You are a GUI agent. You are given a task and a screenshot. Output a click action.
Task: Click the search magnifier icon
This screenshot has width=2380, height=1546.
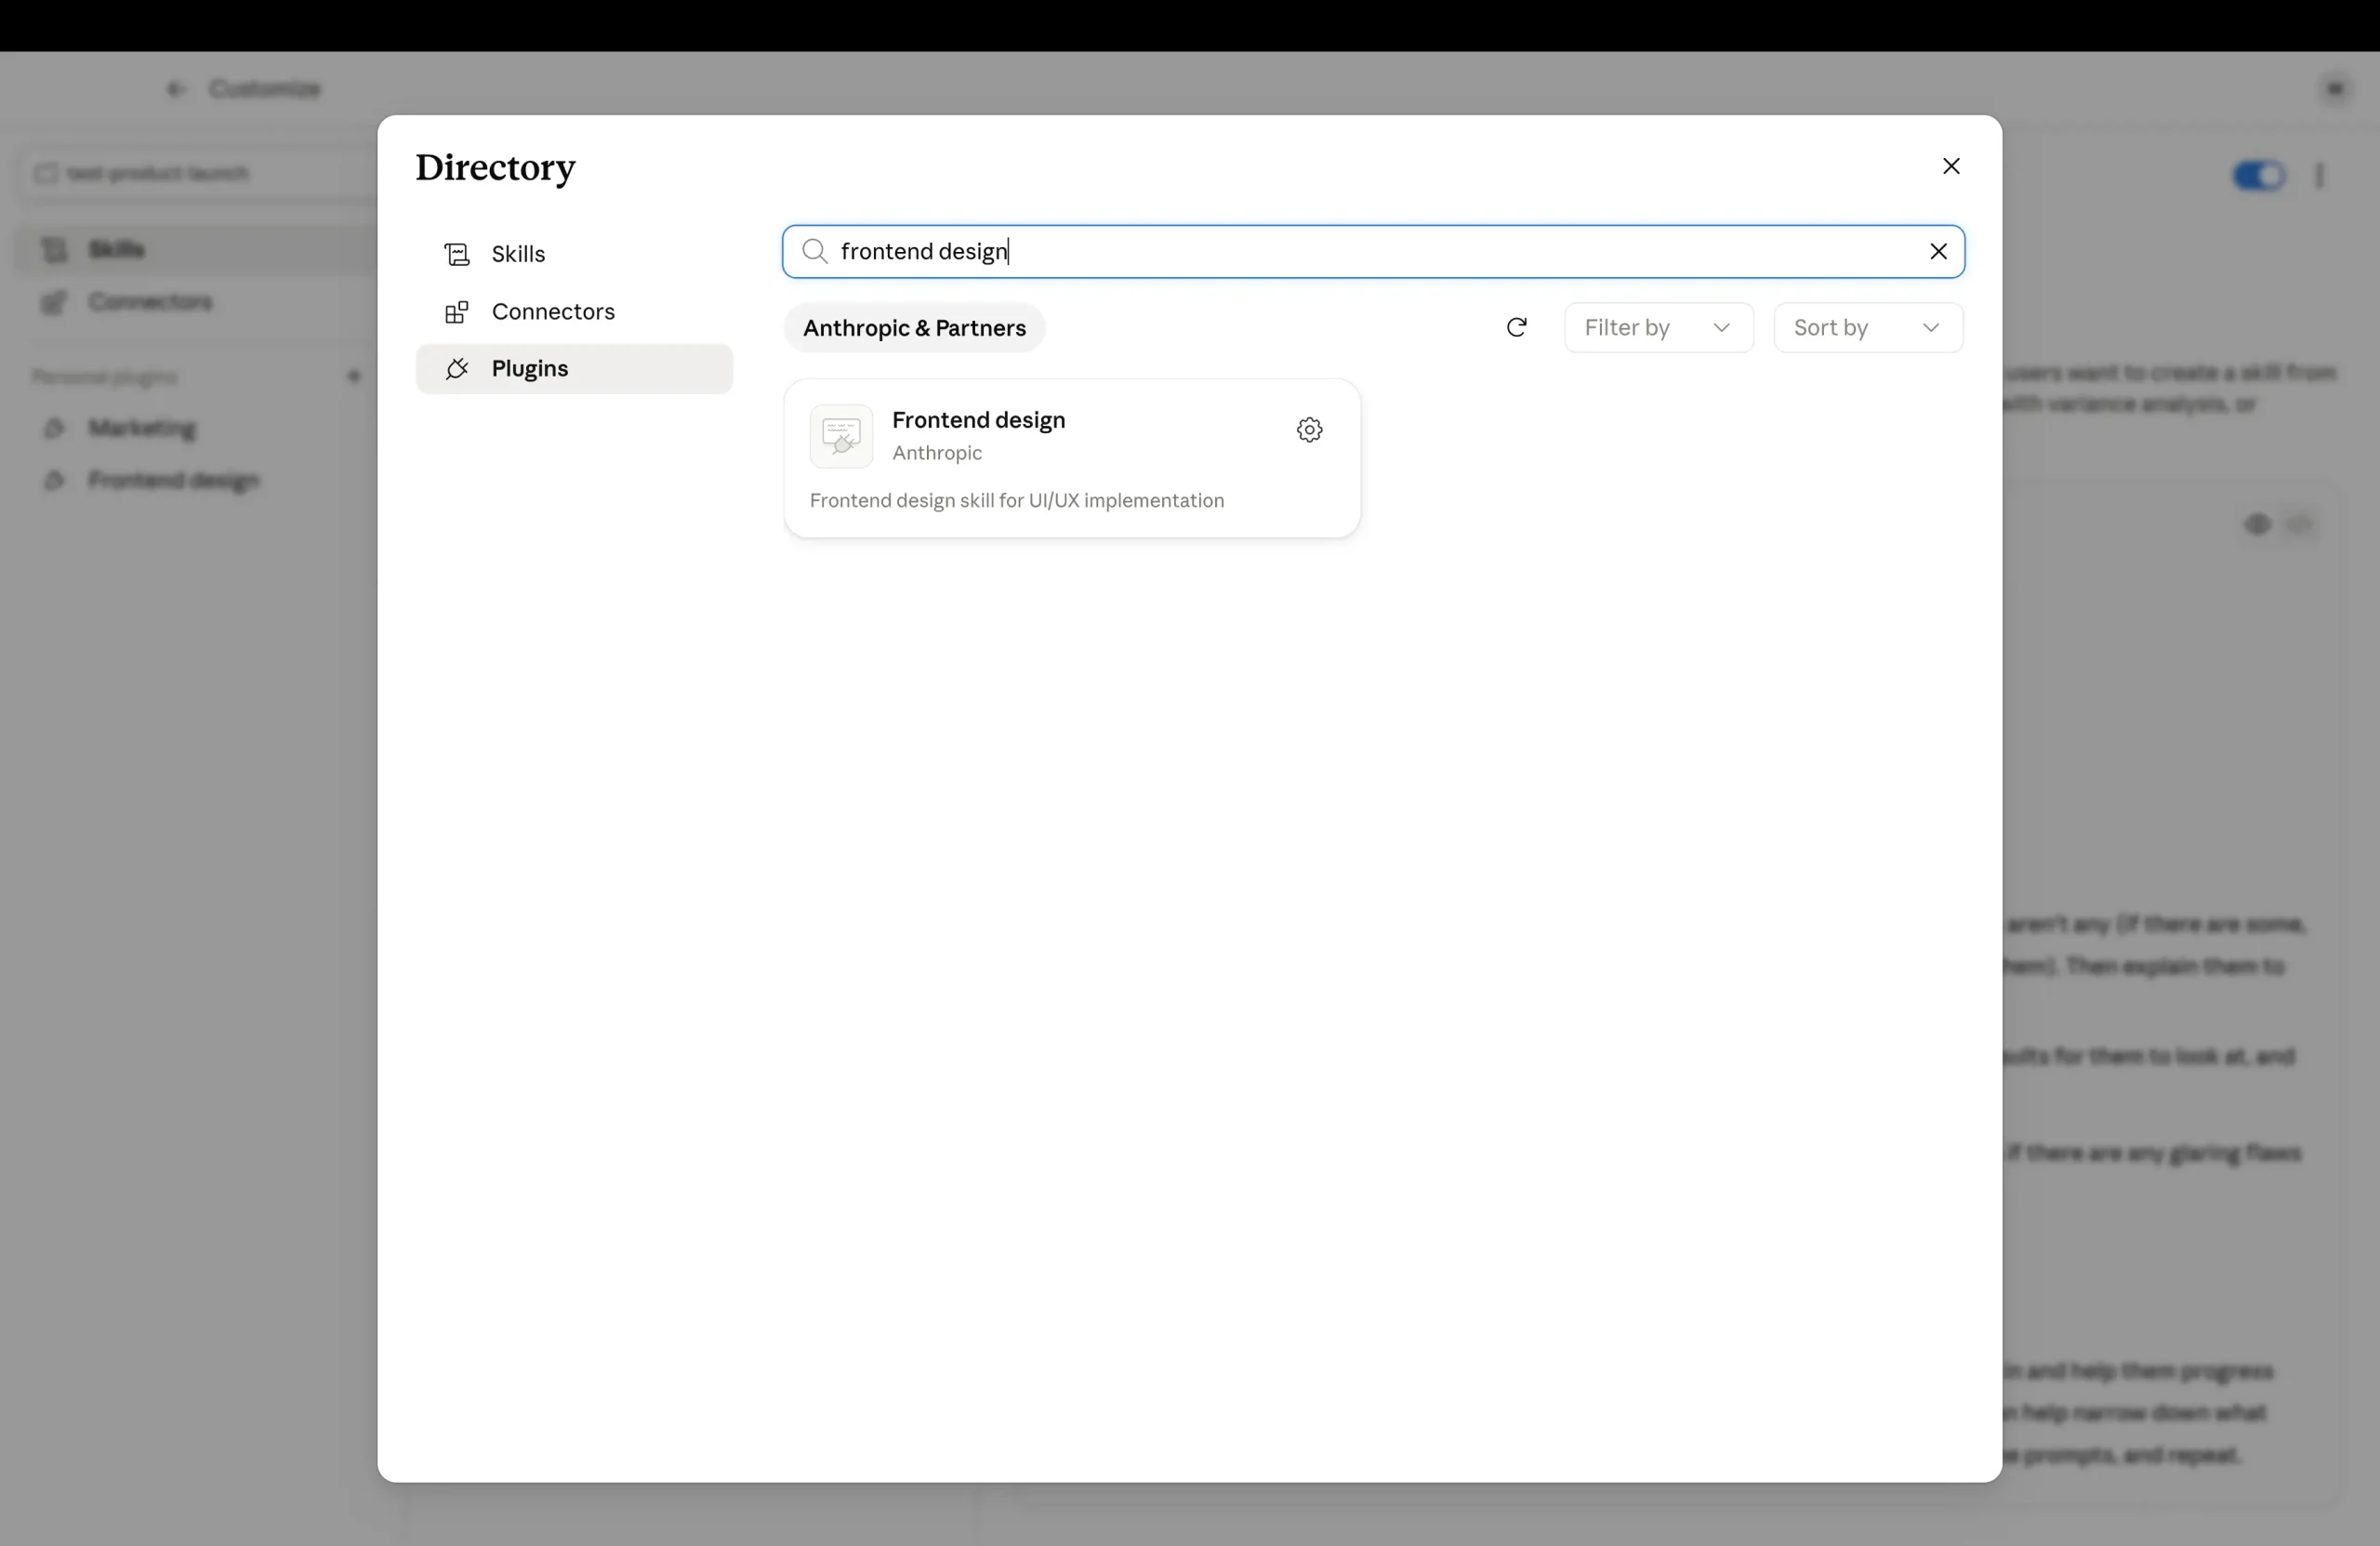815,251
